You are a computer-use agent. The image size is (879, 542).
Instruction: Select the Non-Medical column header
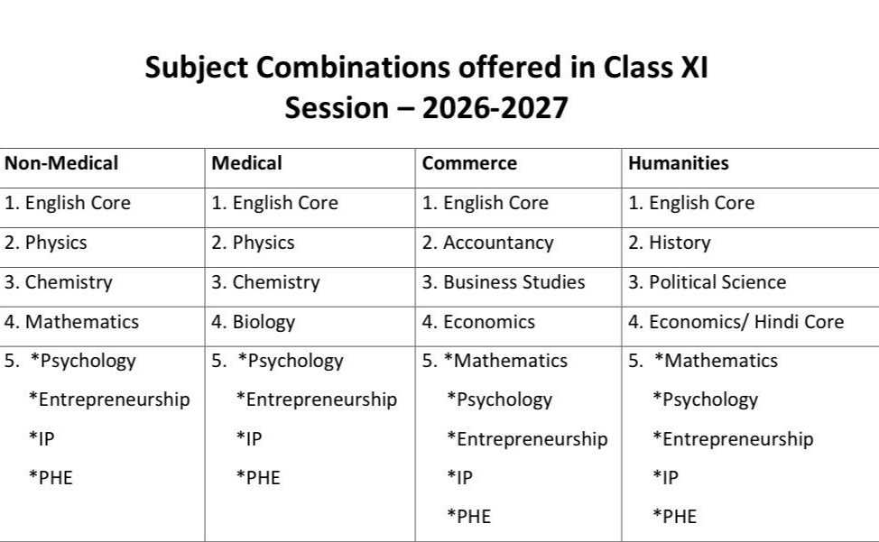(61, 163)
